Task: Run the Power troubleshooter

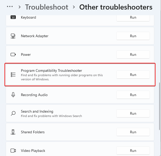Action: pos(133,54)
